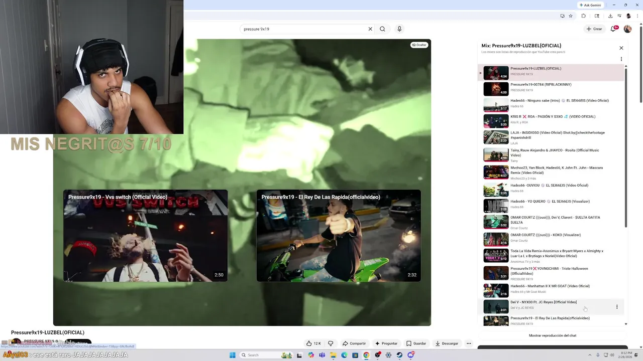Play Hades66 - Ninguno sabe (Intro)

551,105
